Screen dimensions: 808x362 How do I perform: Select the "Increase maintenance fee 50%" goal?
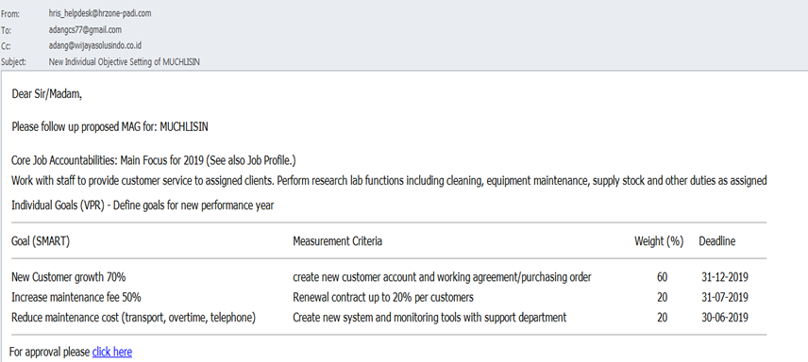tap(76, 297)
